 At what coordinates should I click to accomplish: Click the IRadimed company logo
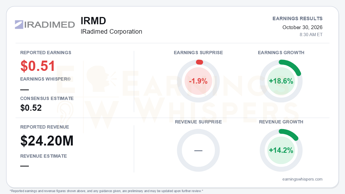click(x=45, y=25)
